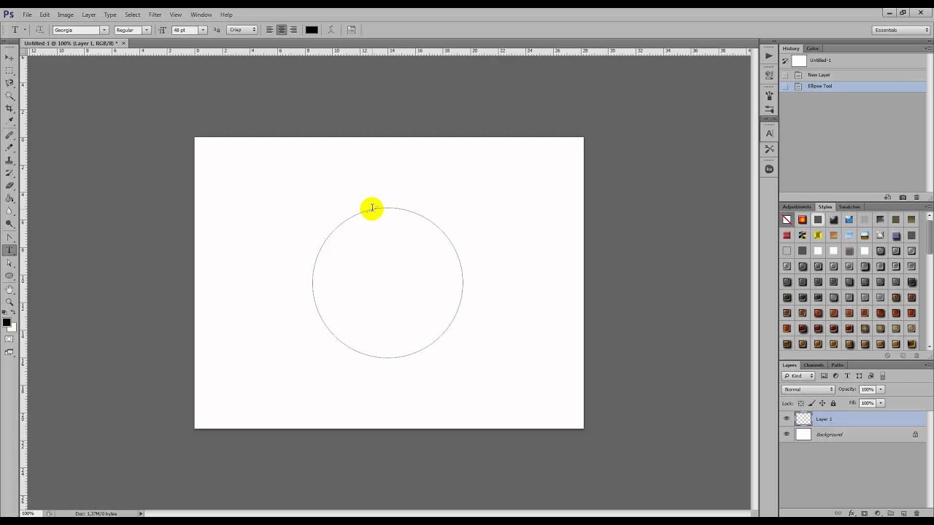The image size is (934, 525).
Task: Select the Spot Healing Brush tool
Action: click(x=9, y=135)
